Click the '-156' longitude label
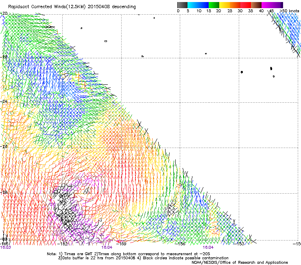Screen dimensions: 301x265 tap(180, 244)
